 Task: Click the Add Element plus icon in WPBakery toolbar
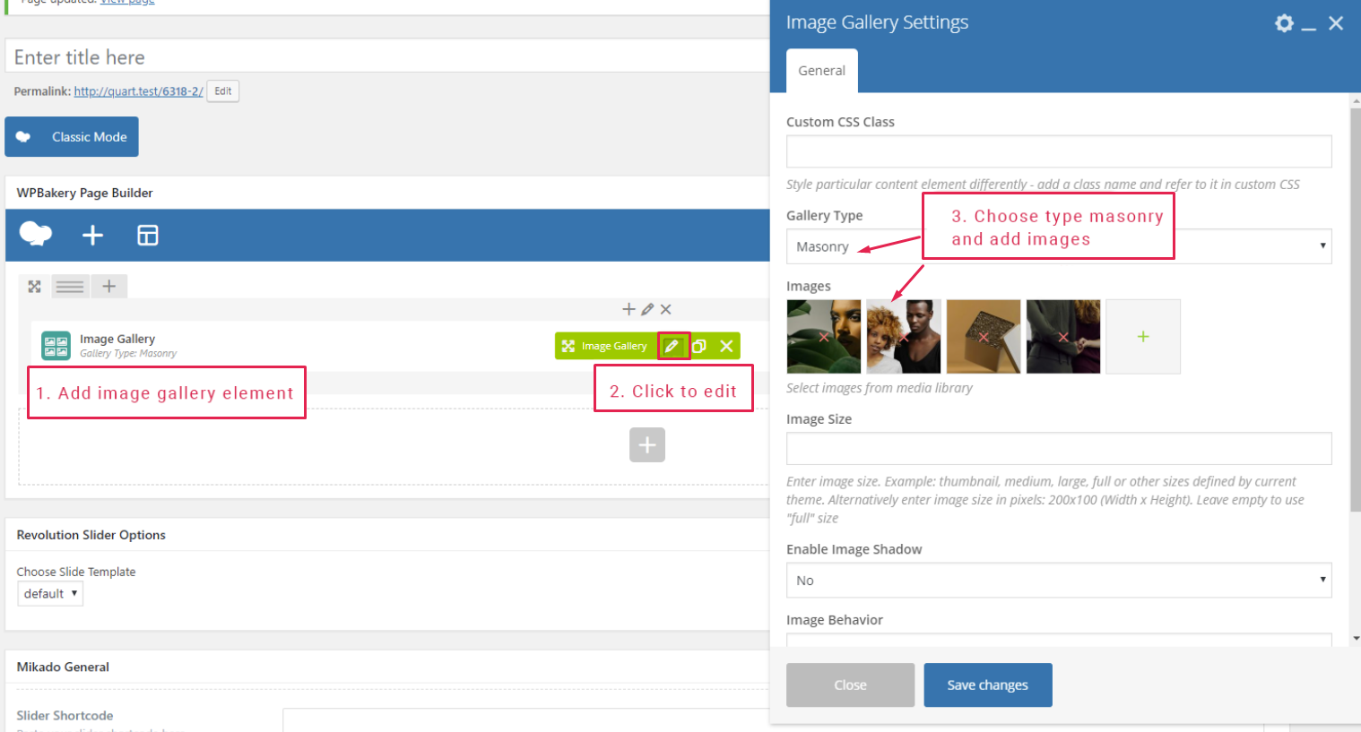pos(92,236)
